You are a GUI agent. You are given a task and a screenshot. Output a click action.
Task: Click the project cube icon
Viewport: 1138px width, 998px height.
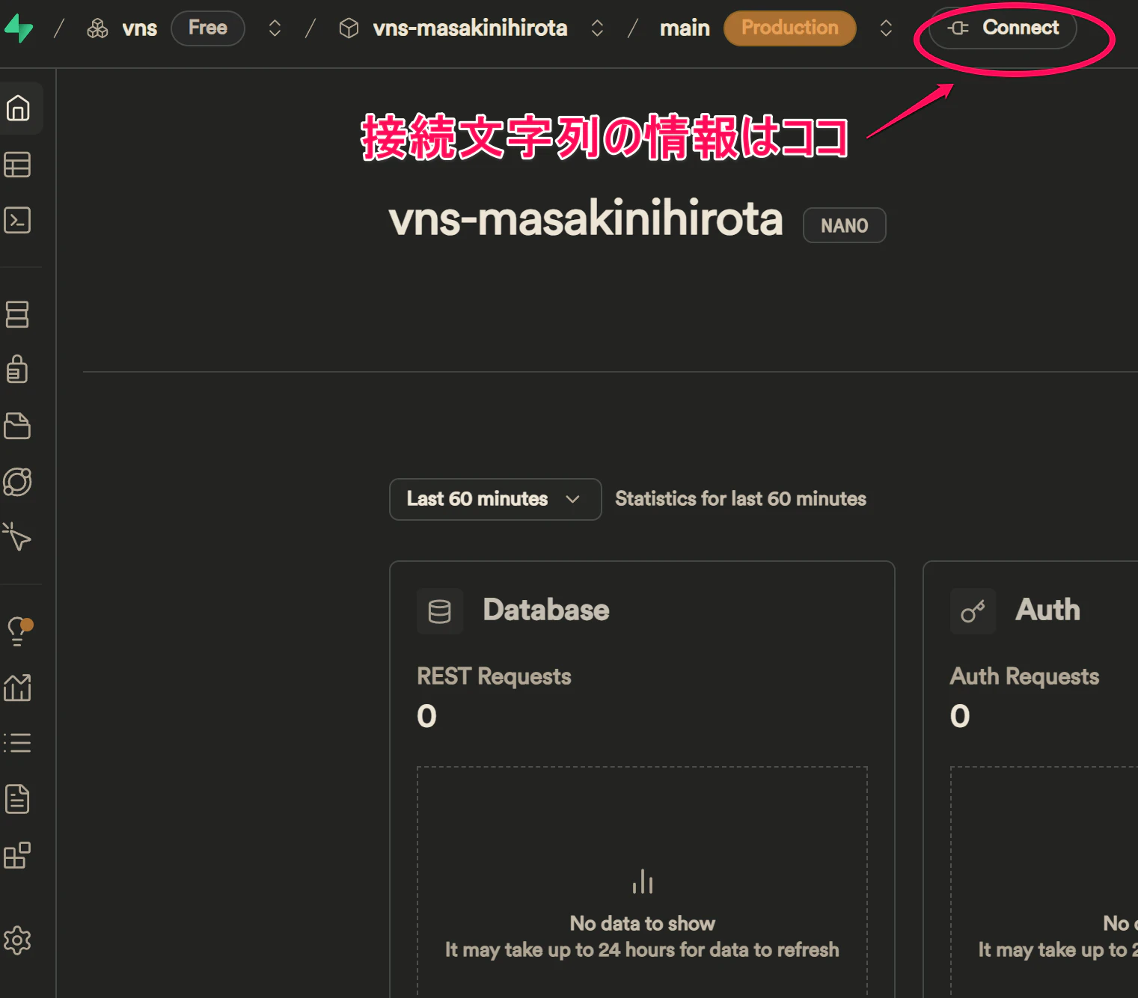coord(349,28)
